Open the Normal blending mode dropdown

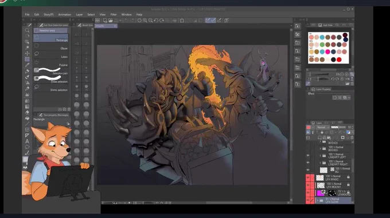coord(323,127)
